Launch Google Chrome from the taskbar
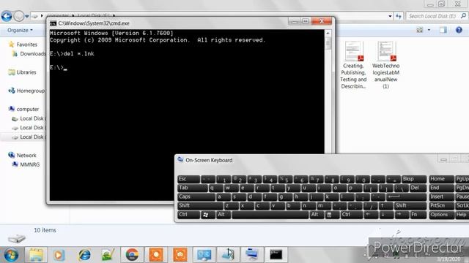 point(132,255)
